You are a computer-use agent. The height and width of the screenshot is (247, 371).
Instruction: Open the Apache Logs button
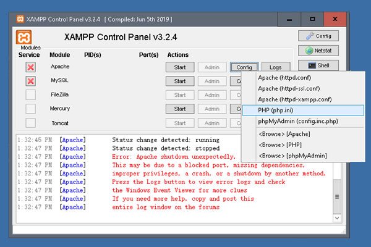tap(276, 67)
